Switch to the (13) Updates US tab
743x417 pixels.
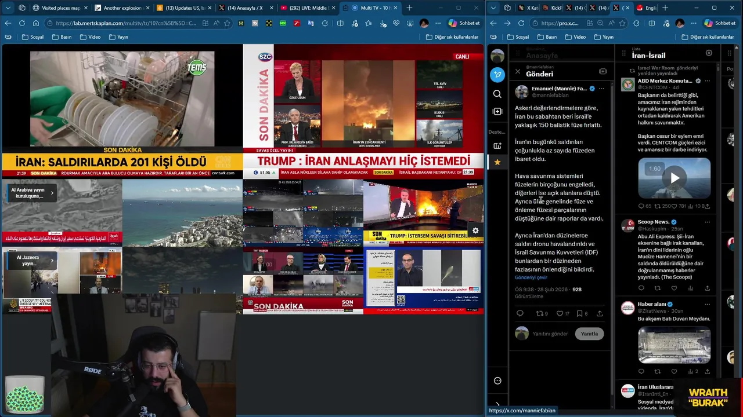(183, 8)
